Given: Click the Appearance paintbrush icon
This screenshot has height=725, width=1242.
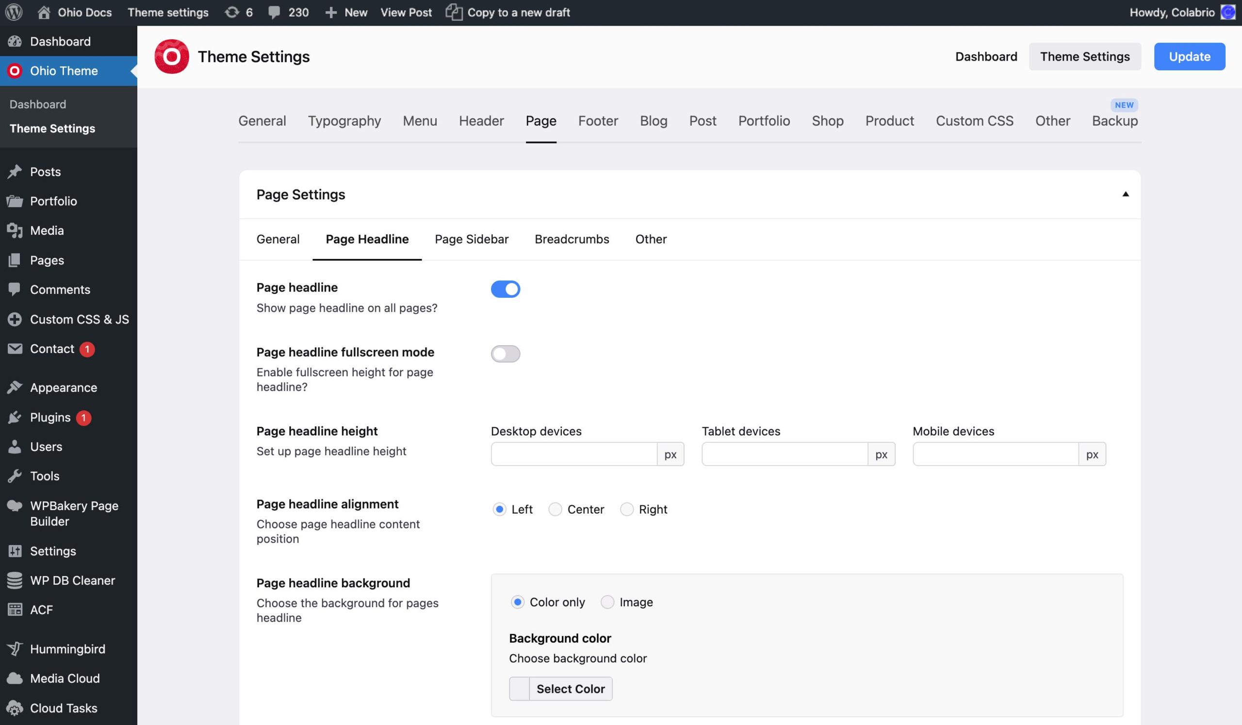Looking at the screenshot, I should pos(15,387).
